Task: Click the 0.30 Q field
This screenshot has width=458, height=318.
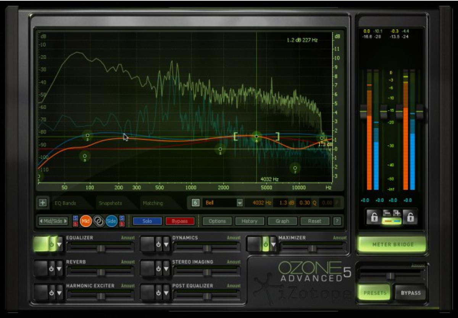Action: (x=306, y=203)
